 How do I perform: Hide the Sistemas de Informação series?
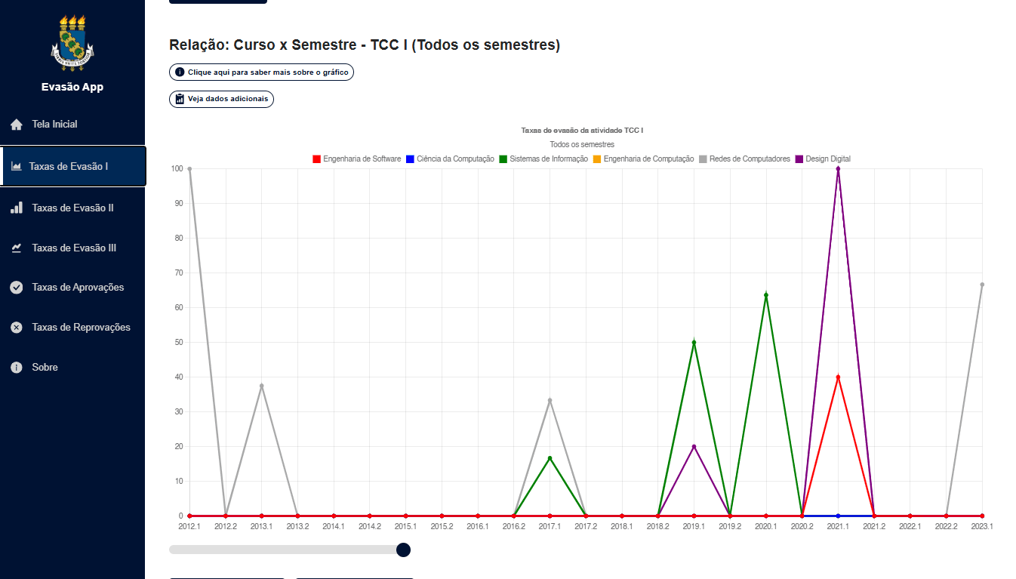[x=543, y=159]
